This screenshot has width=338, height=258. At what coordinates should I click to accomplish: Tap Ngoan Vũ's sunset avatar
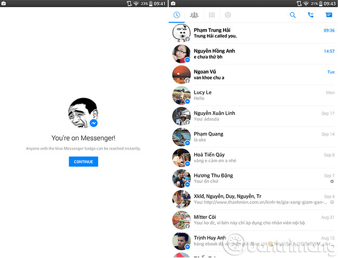181,74
